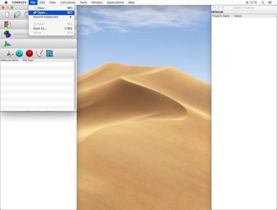
Task: Select Open... from the File menu
Action: point(52,12)
